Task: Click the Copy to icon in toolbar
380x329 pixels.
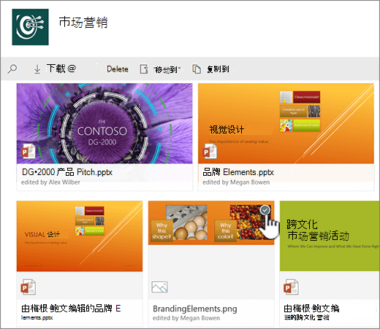Action: [x=197, y=69]
